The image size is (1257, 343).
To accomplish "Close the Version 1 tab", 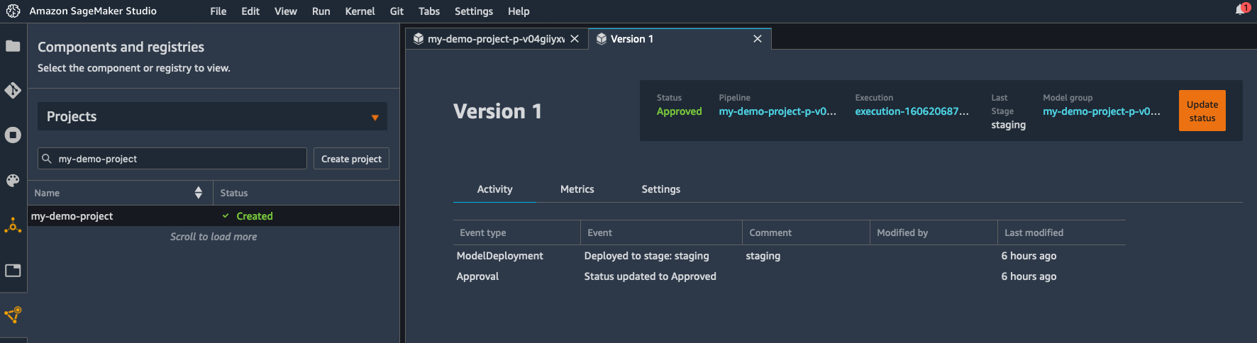I will coord(758,39).
